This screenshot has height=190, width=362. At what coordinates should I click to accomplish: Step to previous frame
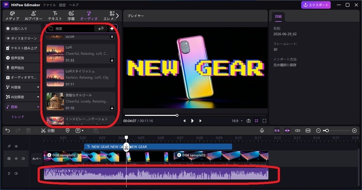185,120
